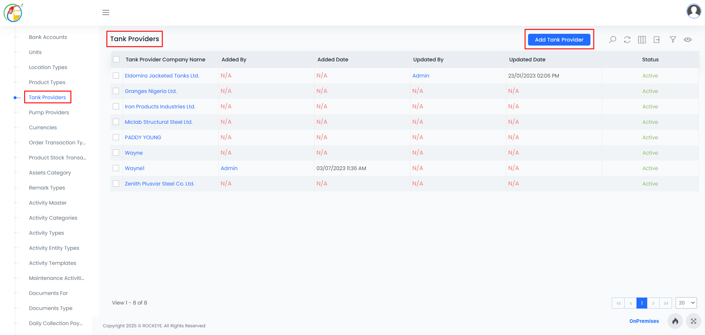705x335 pixels.
Task: Open Location Types in sidebar
Action: point(48,67)
